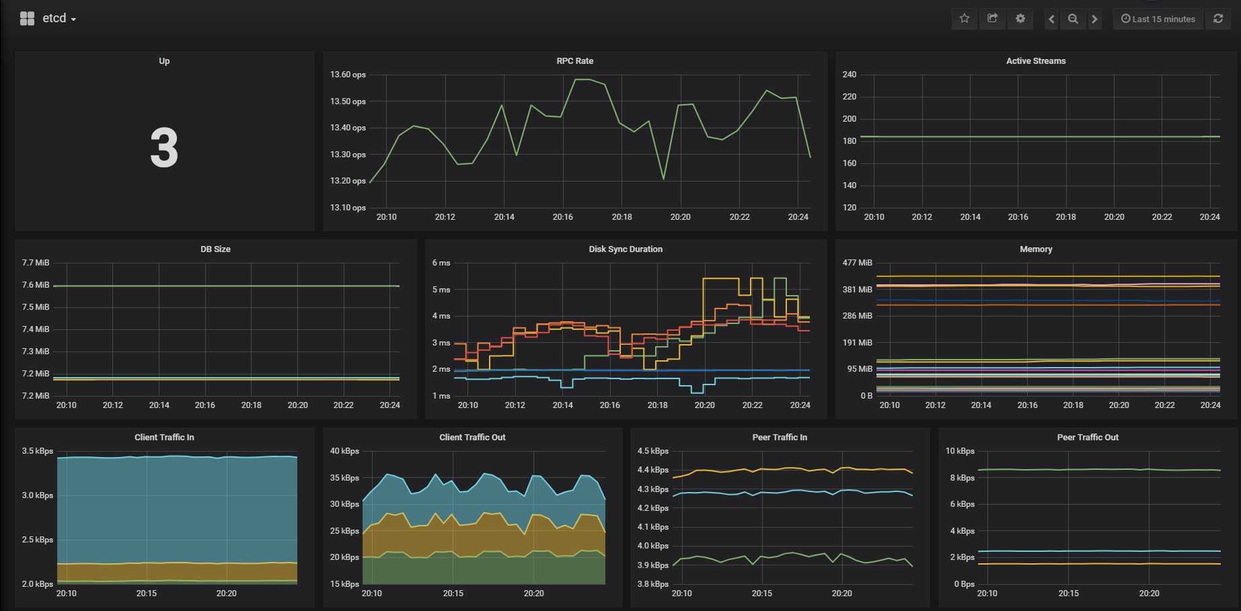Image resolution: width=1241 pixels, height=611 pixels.
Task: Open the Disk Sync Duration panel menu
Action: click(x=626, y=249)
